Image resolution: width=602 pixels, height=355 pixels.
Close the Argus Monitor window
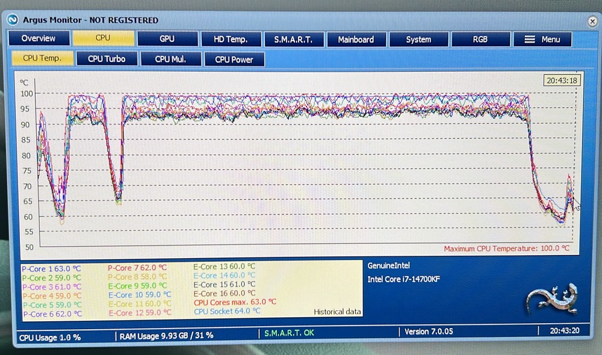click(592, 21)
